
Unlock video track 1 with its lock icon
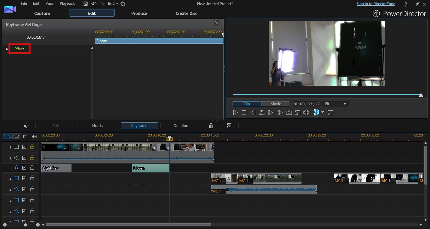pyautogui.click(x=32, y=147)
